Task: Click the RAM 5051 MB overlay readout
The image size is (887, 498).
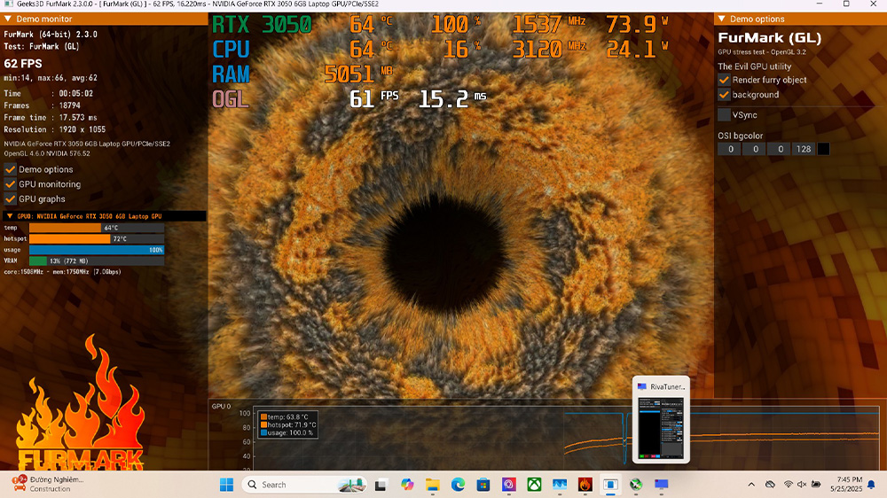Action: point(302,74)
